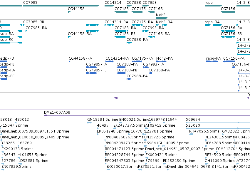Screen dimensions: 250x171
Task: Click the Ssdp-PB protein label
Action: point(7,64)
